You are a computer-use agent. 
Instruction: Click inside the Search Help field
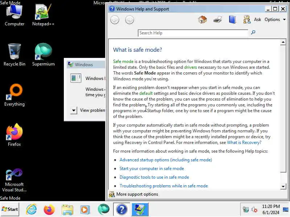pyautogui.click(x=193, y=33)
